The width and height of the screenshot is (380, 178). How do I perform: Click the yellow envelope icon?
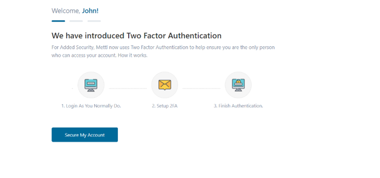point(165,85)
